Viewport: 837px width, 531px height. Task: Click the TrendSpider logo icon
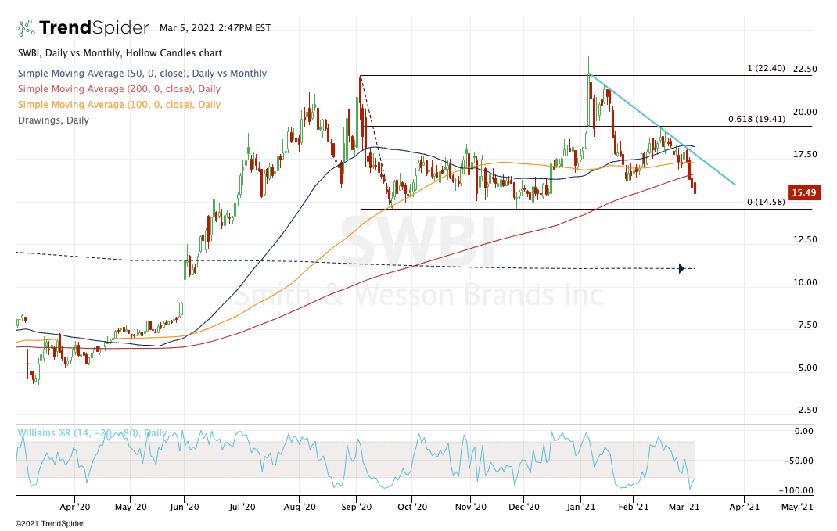[25, 27]
